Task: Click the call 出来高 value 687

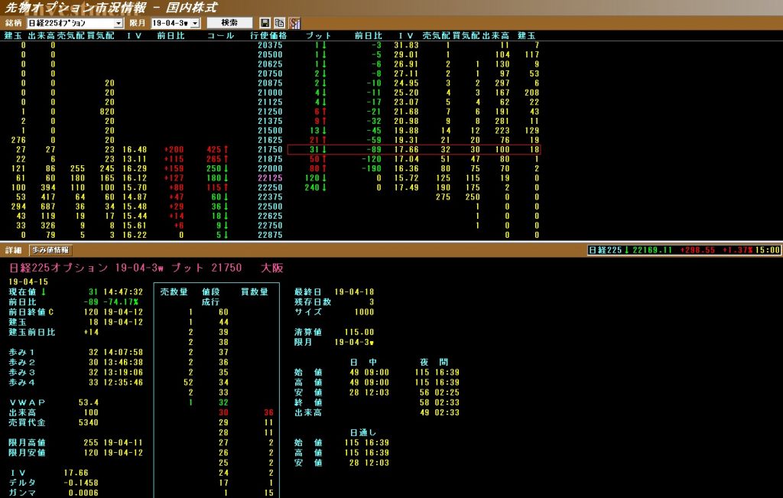Action: 48,207
